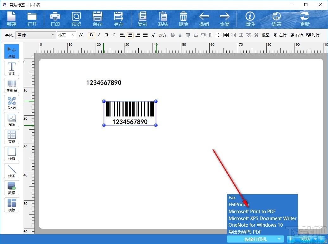Open print preview via the 预览 icon
Screen dimensions: 328x244
click(76, 19)
